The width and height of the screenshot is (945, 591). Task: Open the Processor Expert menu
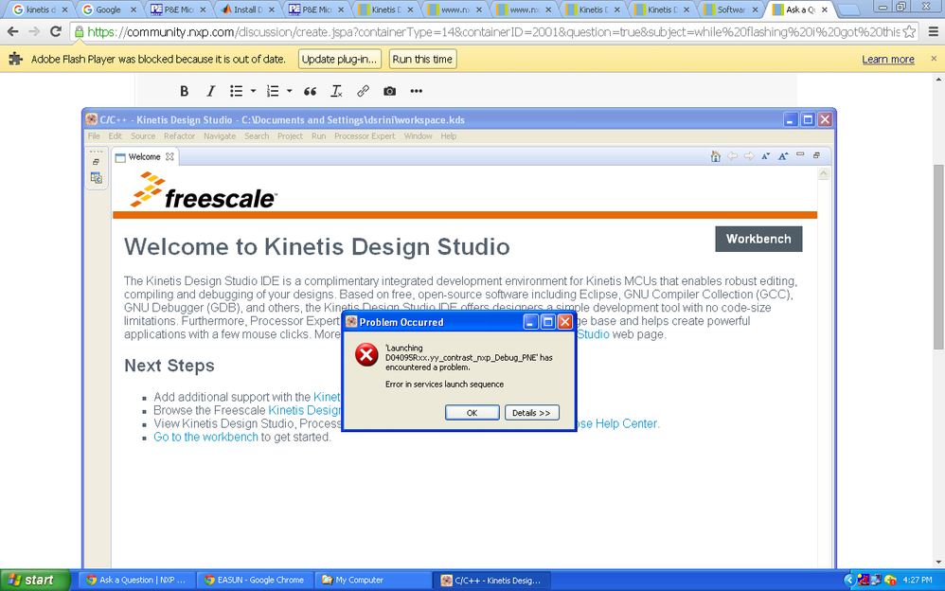[x=365, y=136]
